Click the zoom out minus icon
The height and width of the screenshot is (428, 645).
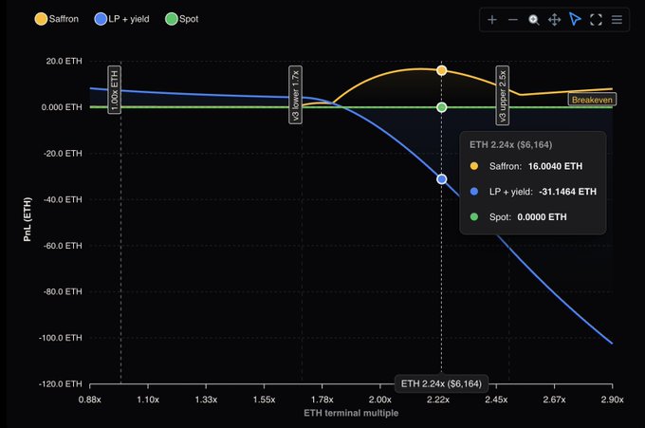pyautogui.click(x=513, y=20)
